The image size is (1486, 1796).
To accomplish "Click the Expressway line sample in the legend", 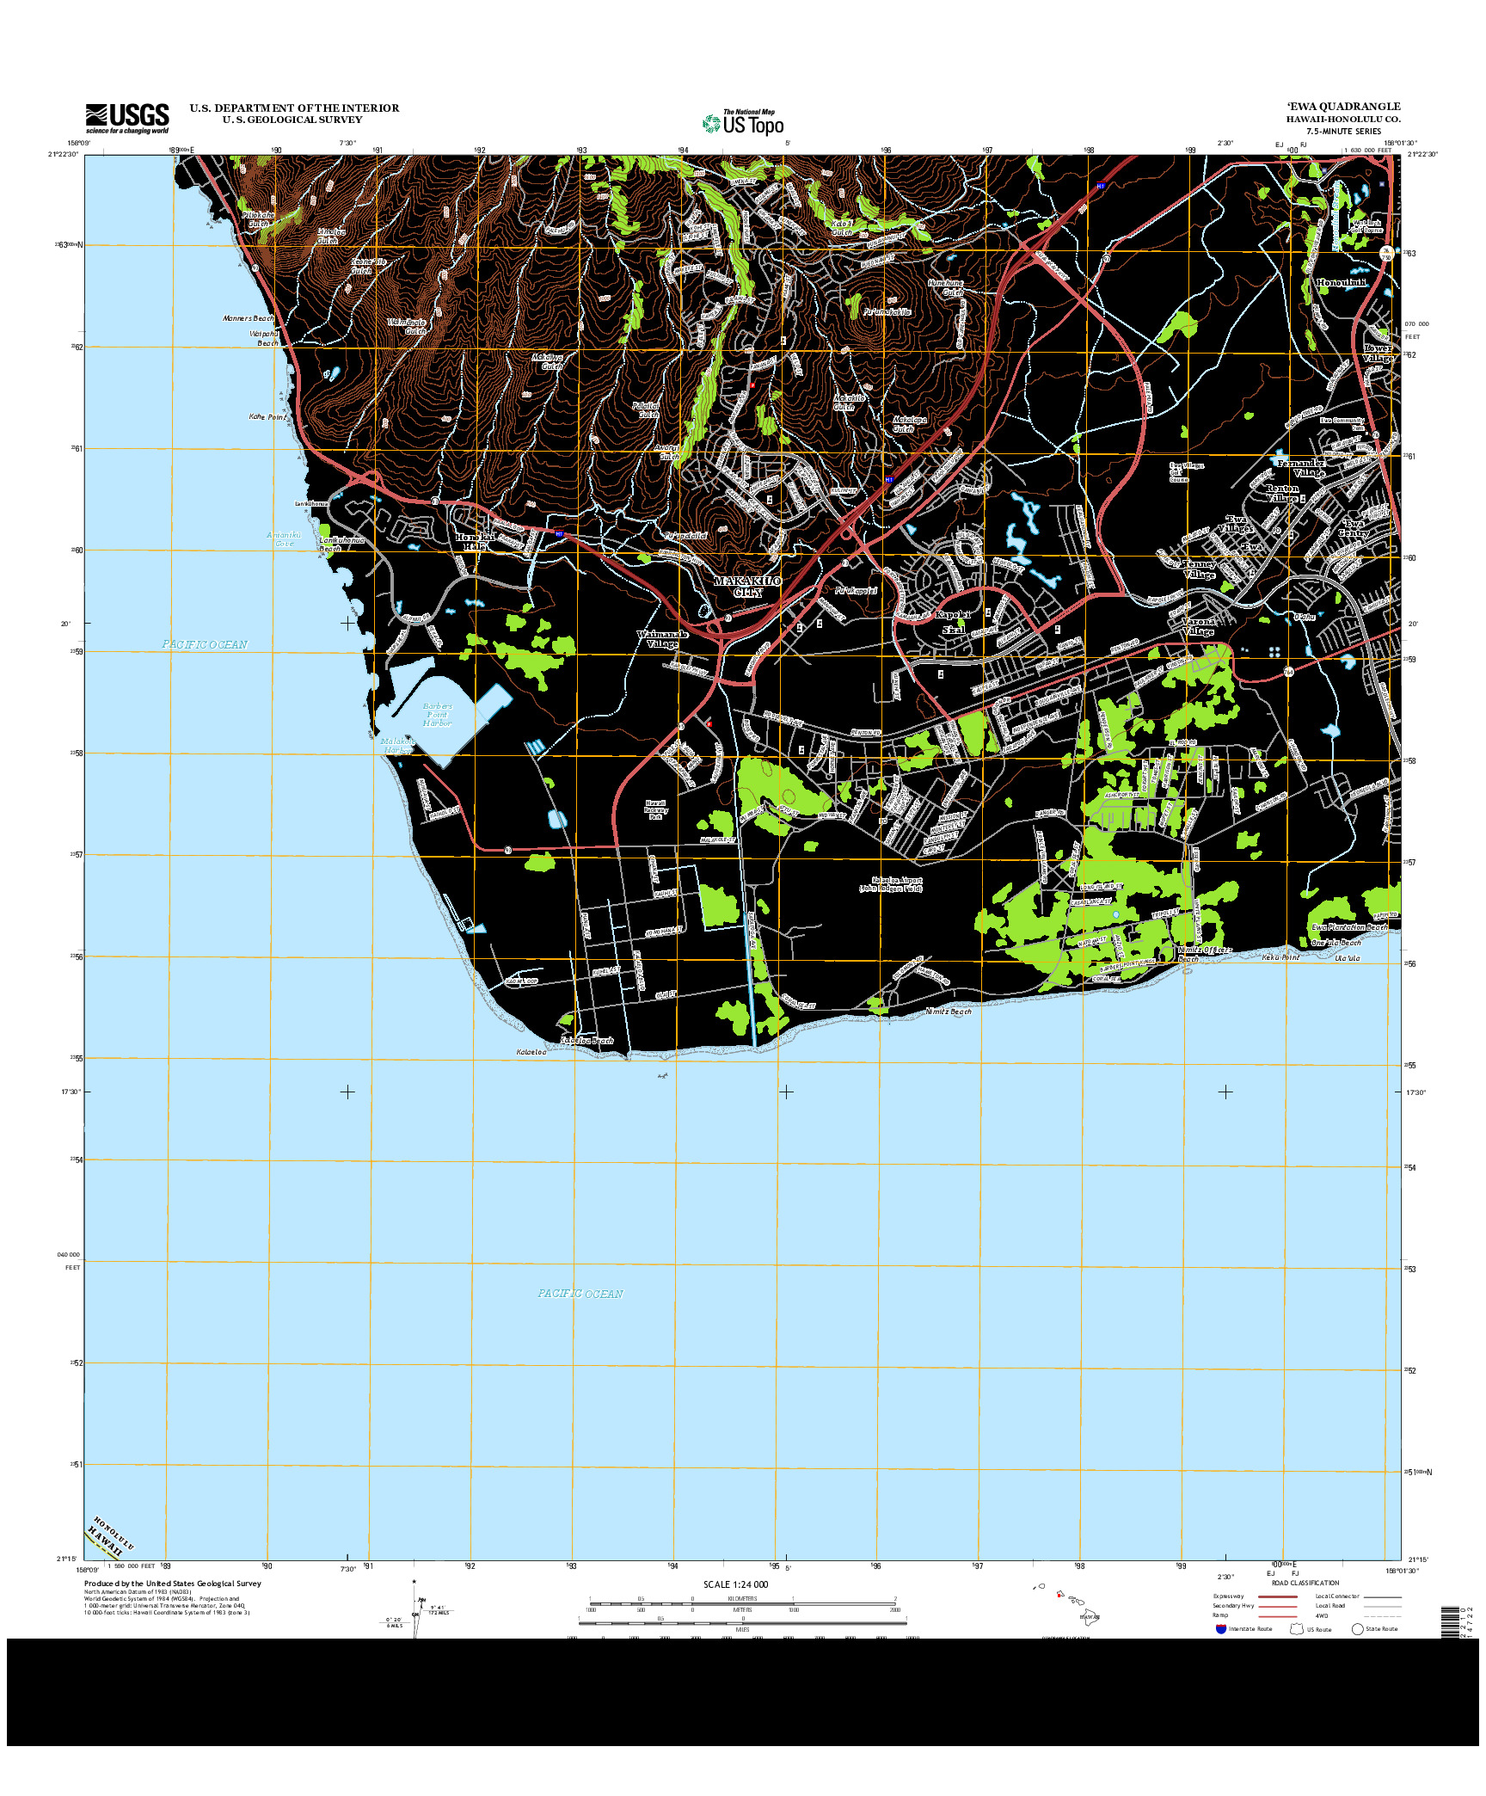I will [x=1278, y=1596].
